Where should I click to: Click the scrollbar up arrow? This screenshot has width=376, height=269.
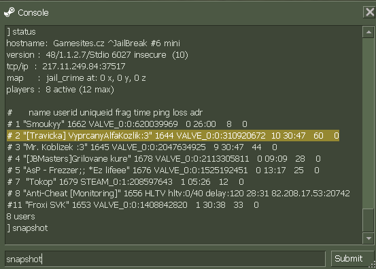tap(369, 32)
